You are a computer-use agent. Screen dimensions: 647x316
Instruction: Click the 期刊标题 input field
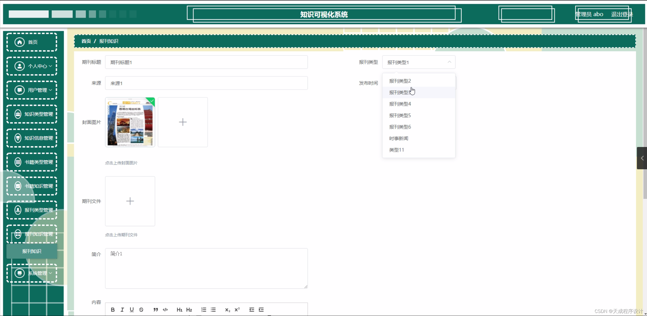[206, 62]
